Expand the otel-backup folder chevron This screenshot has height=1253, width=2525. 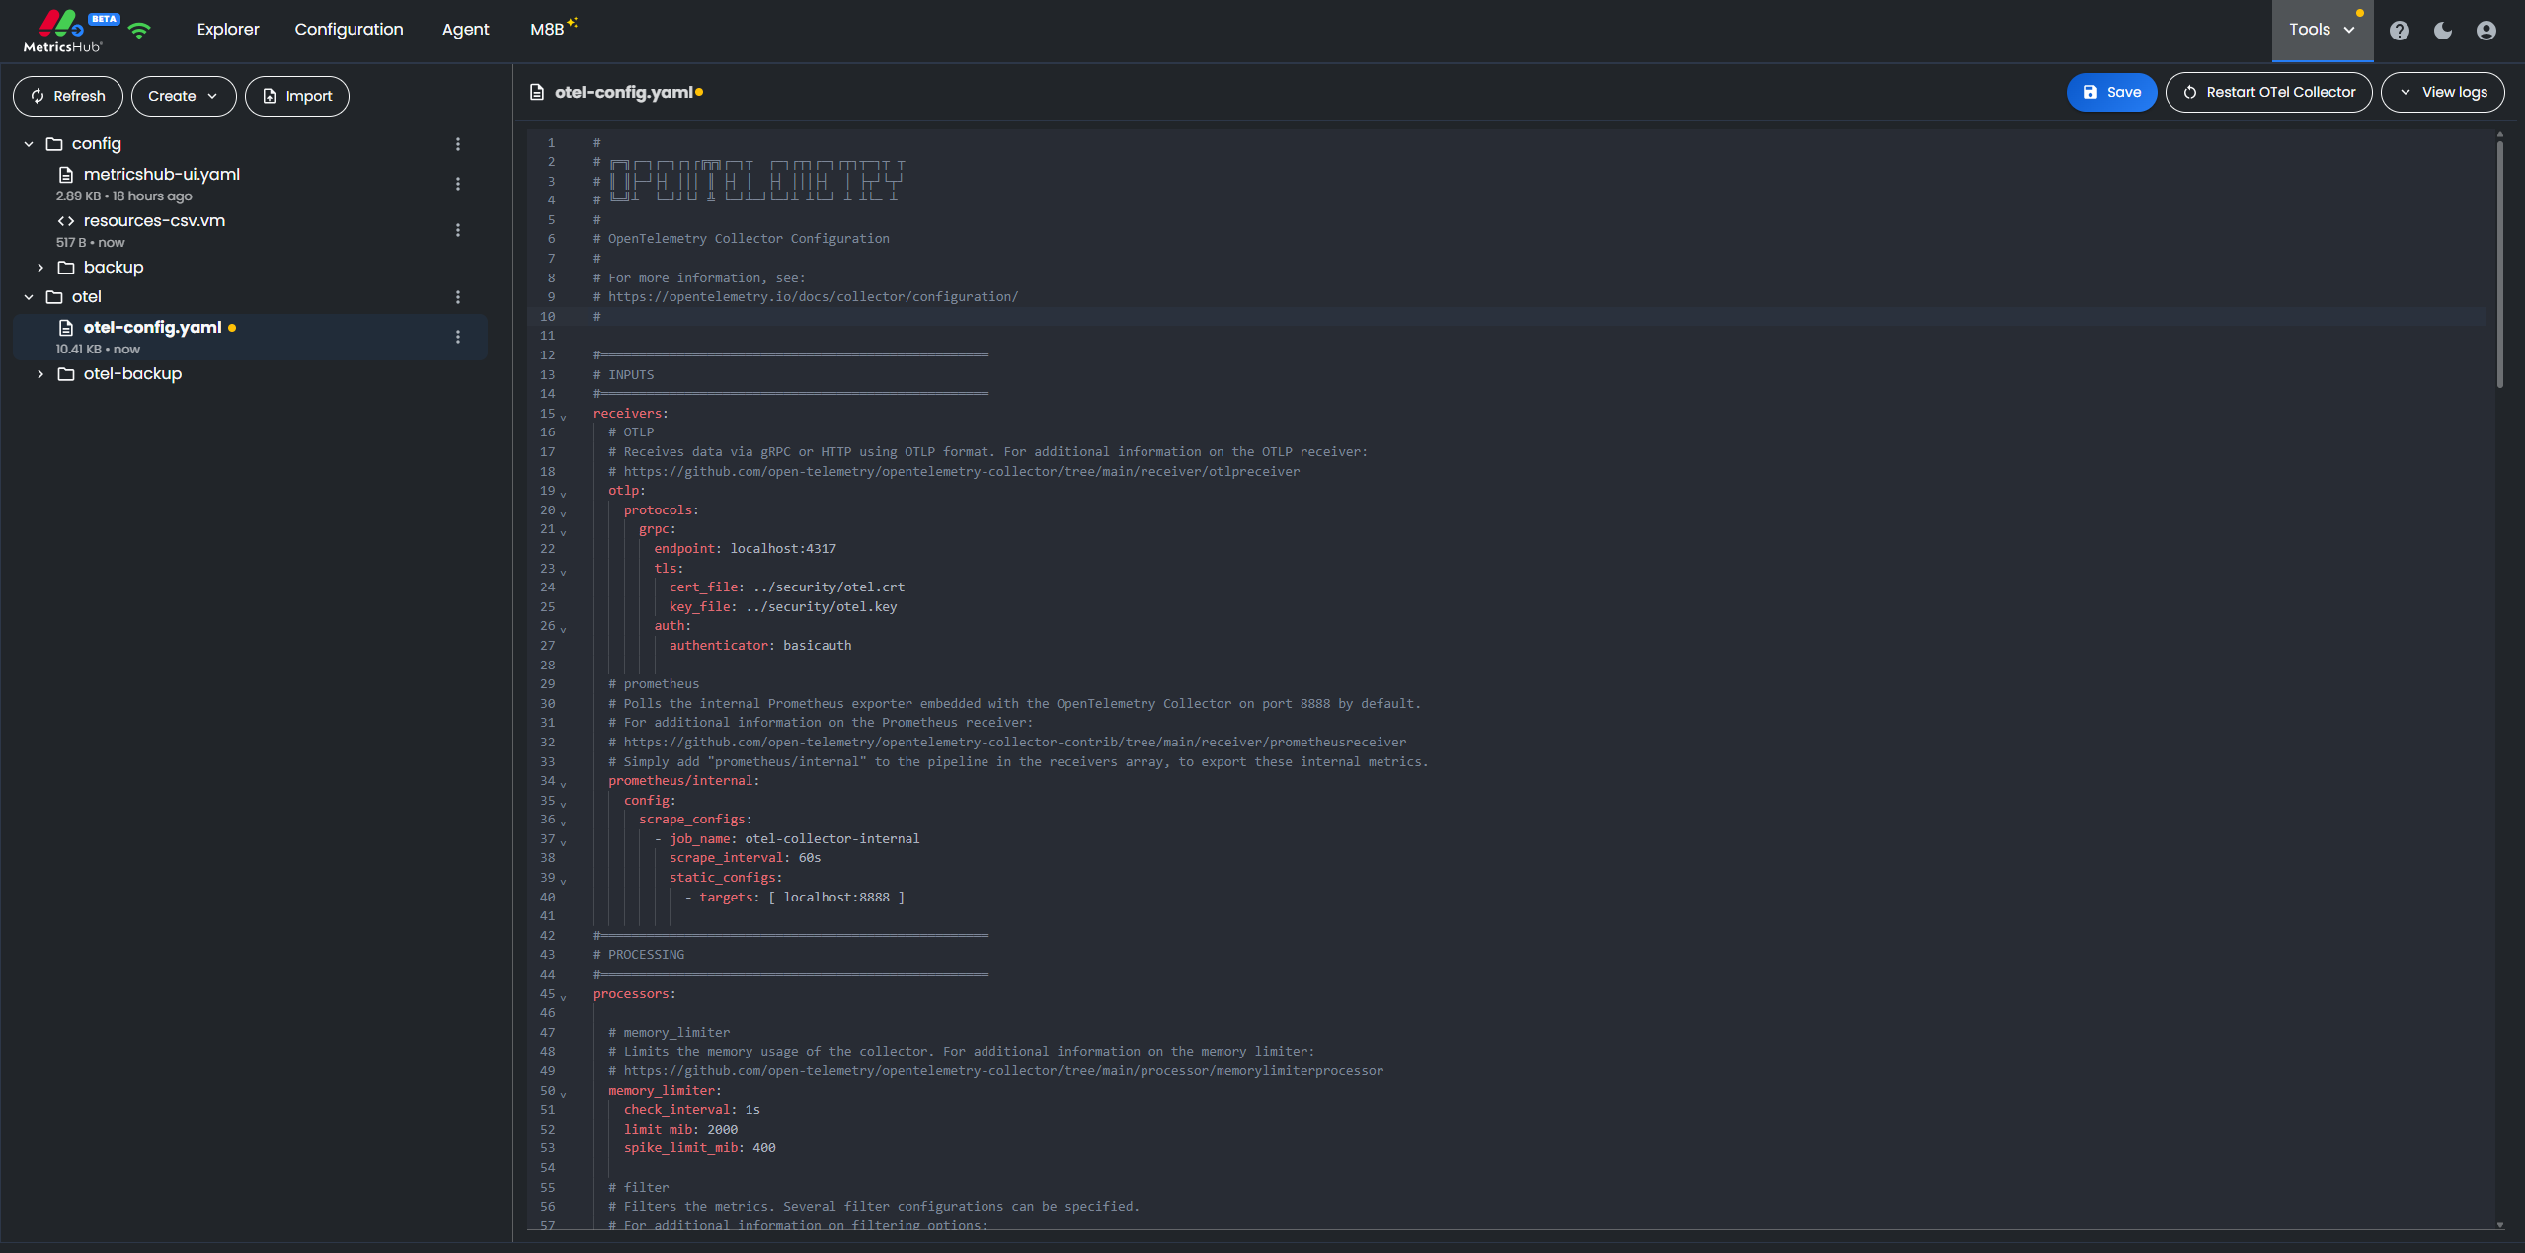tap(40, 374)
